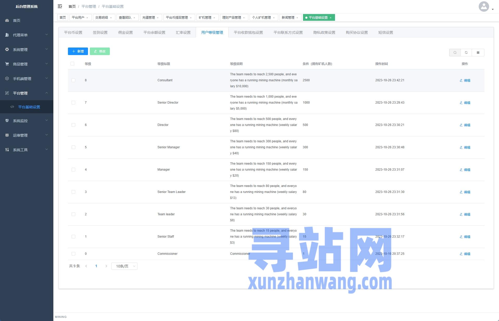Switch to the 平台余额设置 tab
Image resolution: width=499 pixels, height=321 pixels.
(154, 32)
